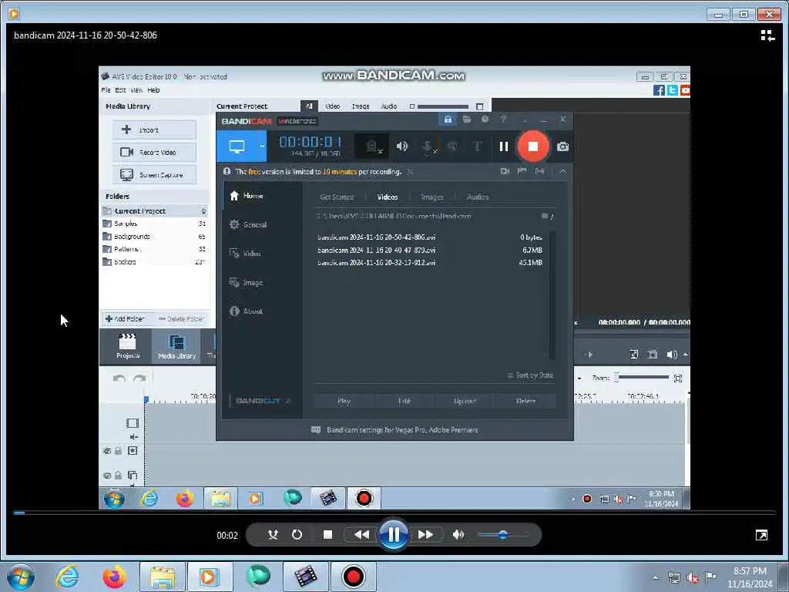Toggle Bandicam microphone icon
Viewport: 789px width, 592px height.
pyautogui.click(x=428, y=146)
